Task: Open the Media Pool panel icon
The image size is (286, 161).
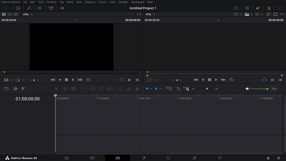Action: [x=18, y=8]
